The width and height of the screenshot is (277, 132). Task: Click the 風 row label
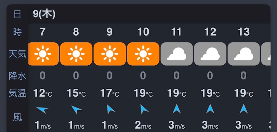point(17,117)
